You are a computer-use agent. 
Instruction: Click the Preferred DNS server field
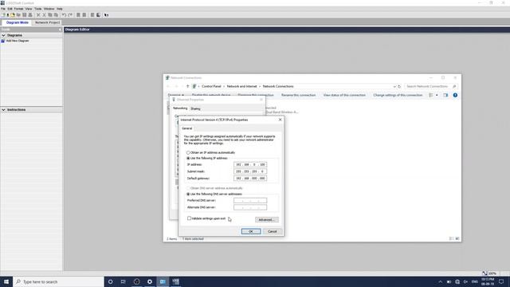click(250, 200)
